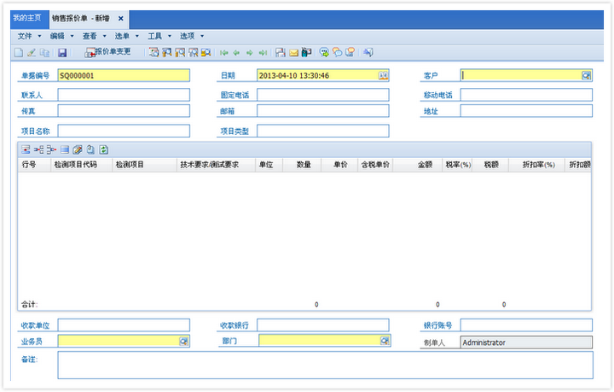Viewport: 614px width, 392px height.
Task: Click the new blank document icon
Action: [19, 53]
